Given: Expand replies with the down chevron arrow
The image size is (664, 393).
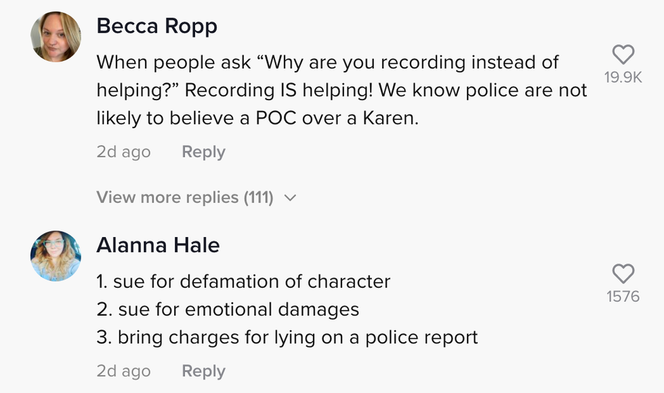Looking at the screenshot, I should coord(291,198).
